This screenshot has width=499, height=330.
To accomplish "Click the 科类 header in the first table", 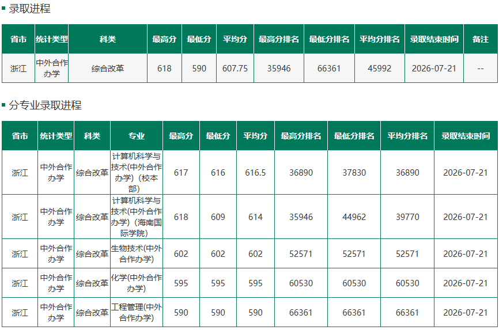I will tap(108, 39).
